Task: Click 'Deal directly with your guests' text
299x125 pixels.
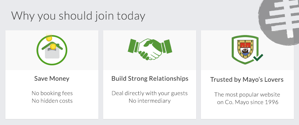Action: [150, 93]
